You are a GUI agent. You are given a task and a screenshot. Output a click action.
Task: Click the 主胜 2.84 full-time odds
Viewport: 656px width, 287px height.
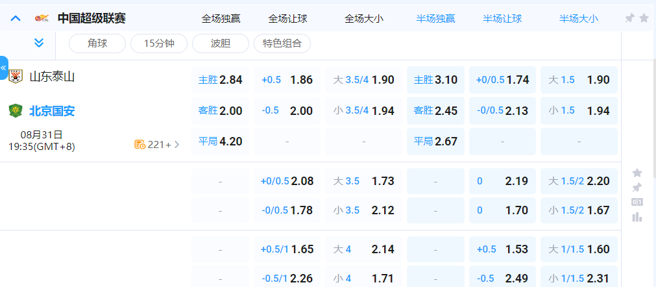(x=220, y=80)
